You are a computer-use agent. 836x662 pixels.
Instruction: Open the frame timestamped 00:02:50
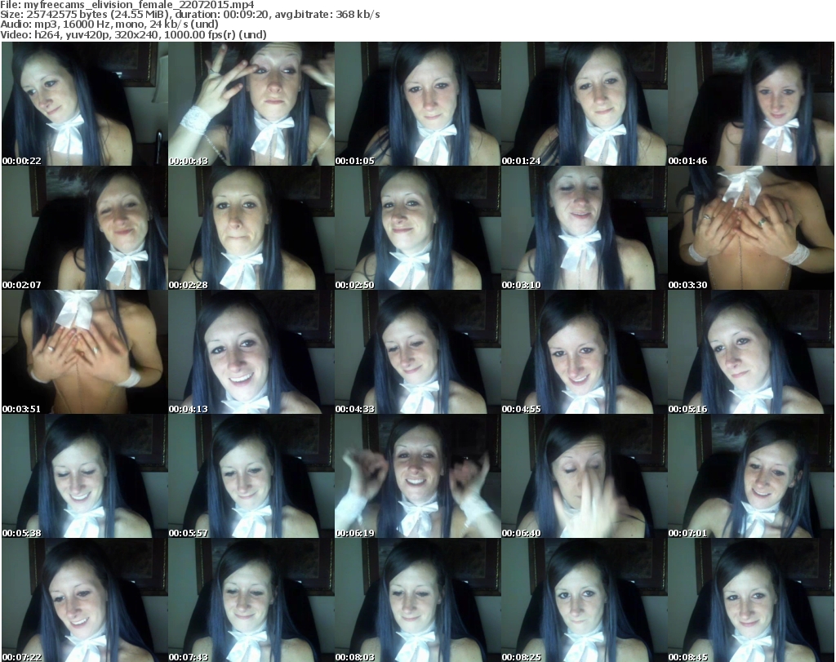pos(417,228)
